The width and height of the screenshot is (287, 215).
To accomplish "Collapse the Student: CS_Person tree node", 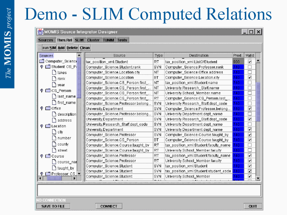I will 41,67.
